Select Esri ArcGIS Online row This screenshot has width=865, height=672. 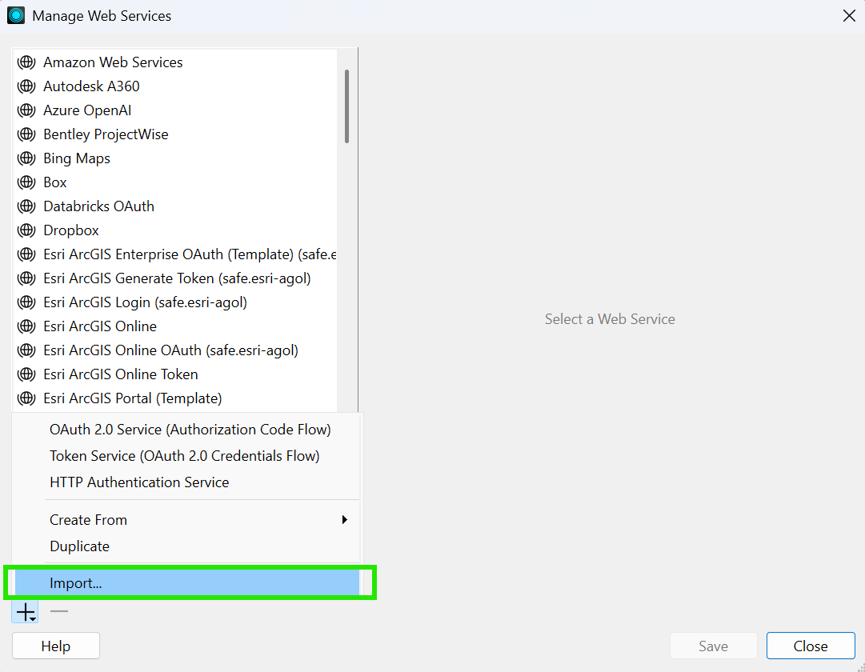[x=175, y=326]
